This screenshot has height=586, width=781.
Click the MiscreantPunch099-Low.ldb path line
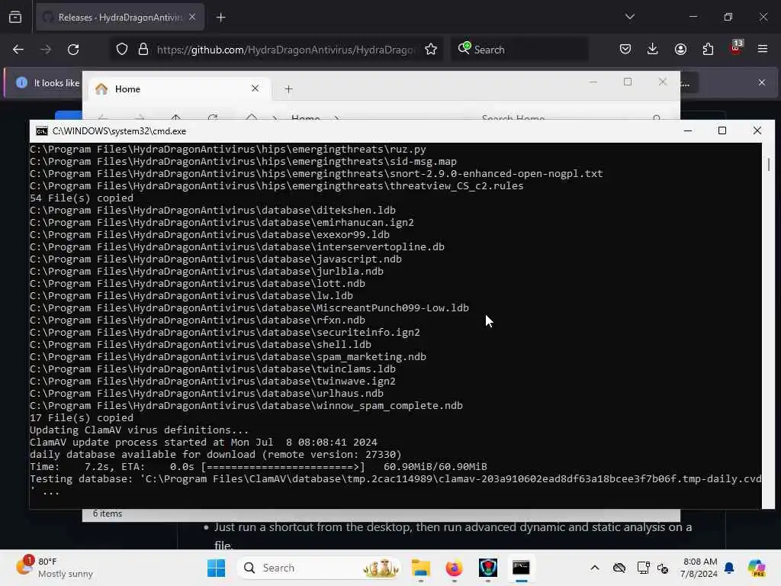(249, 307)
